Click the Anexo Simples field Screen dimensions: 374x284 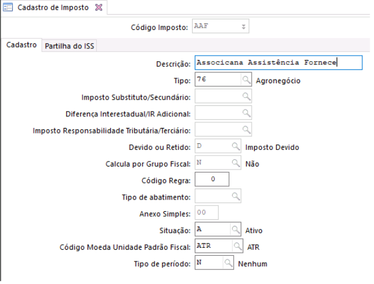206,213
